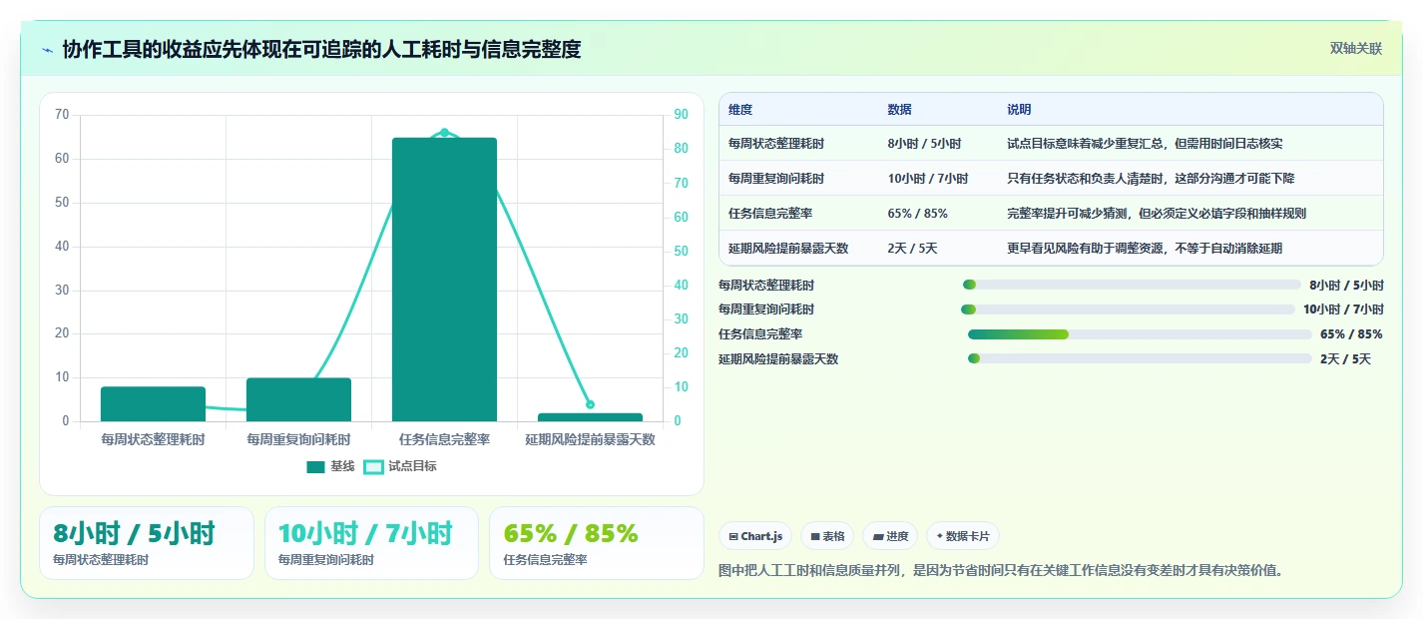Viewport: 1423px width, 619px height.
Task: Click the 每周重复询问耗时 bar in chart
Action: pos(298,399)
